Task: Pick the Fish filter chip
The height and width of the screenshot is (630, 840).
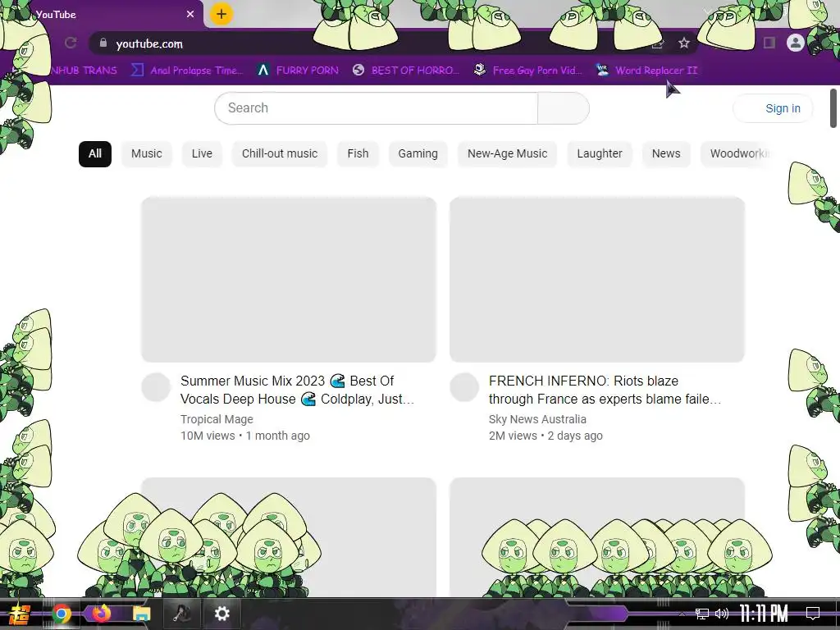Action: click(358, 153)
